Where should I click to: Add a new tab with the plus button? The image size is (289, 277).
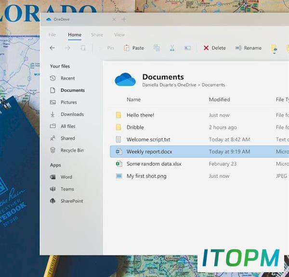[x=124, y=19]
